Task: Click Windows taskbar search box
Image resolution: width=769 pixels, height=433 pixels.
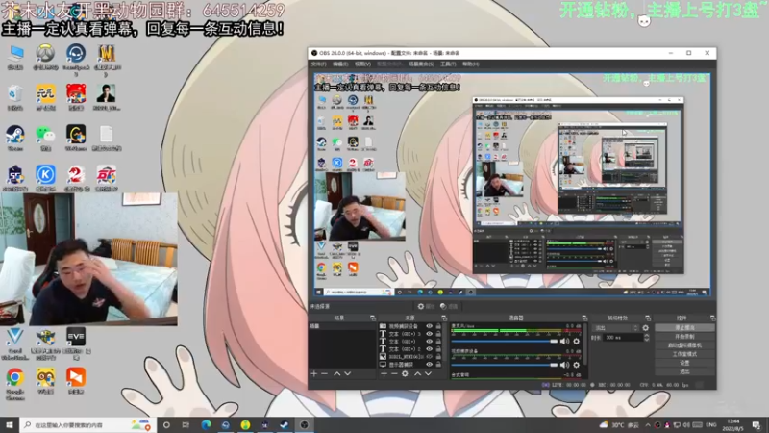Action: click(x=87, y=425)
